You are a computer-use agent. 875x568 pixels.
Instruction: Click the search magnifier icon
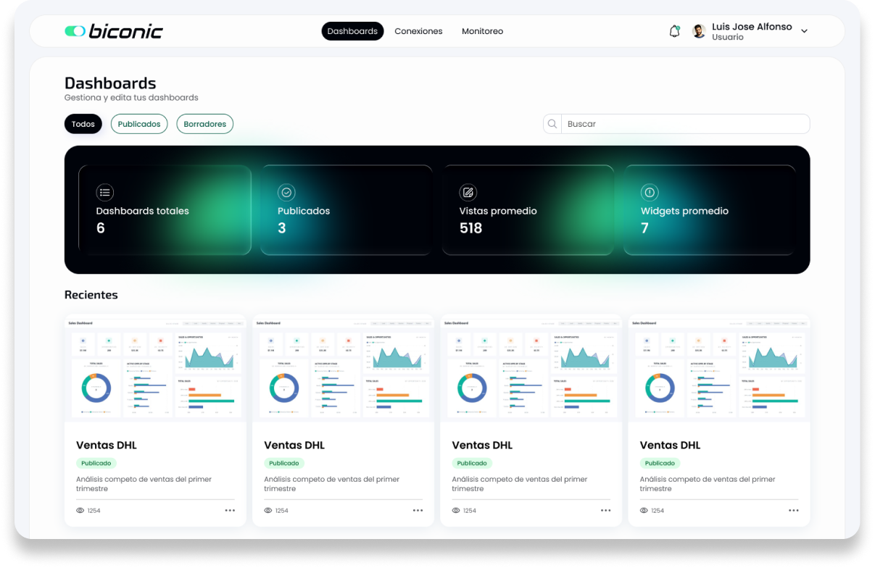pyautogui.click(x=552, y=124)
